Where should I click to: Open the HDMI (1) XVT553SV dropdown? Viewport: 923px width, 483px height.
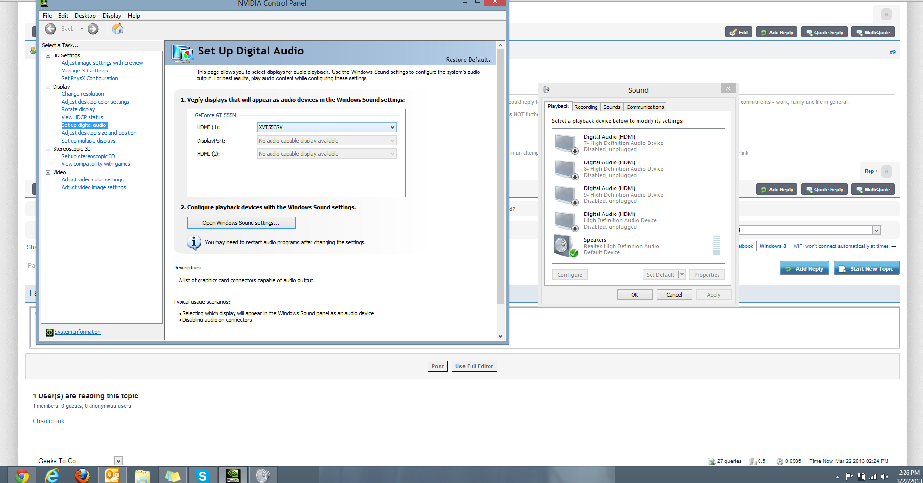pyautogui.click(x=326, y=127)
